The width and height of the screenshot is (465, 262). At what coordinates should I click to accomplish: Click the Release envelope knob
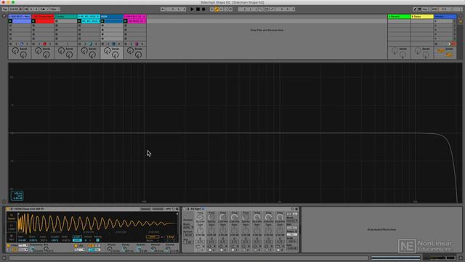click(x=153, y=249)
